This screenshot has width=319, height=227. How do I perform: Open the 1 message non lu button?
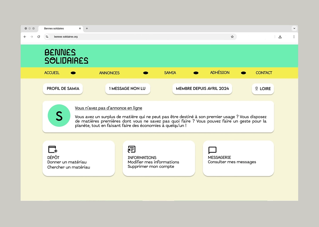pos(128,89)
